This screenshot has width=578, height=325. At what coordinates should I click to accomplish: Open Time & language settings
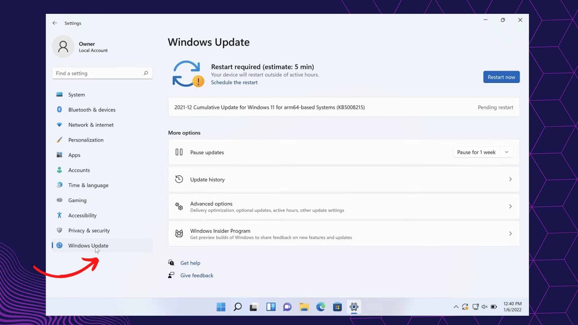(102, 185)
